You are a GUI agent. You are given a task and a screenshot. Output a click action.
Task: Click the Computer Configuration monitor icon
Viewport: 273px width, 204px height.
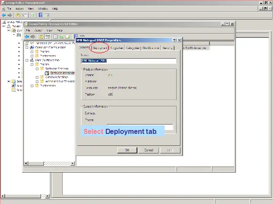[32, 47]
